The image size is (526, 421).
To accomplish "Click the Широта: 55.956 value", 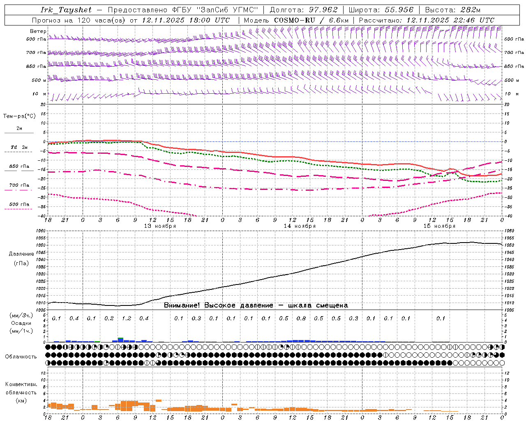I will pyautogui.click(x=381, y=10).
